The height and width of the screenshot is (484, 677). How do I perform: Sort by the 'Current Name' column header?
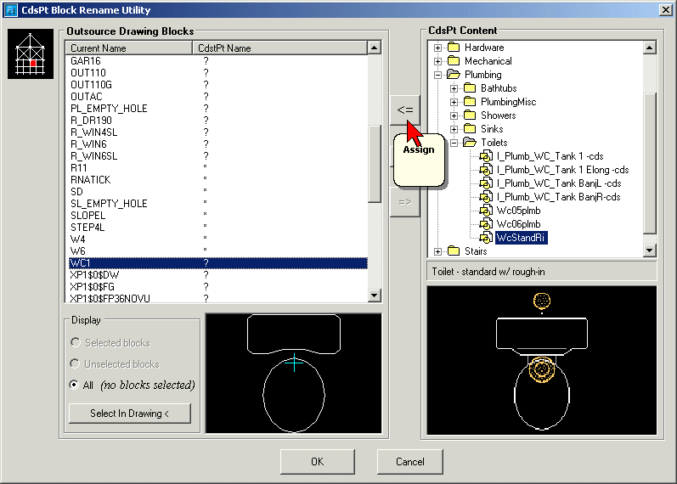(x=128, y=48)
